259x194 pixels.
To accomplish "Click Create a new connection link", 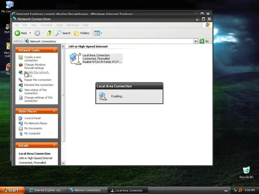I will coord(33,59).
